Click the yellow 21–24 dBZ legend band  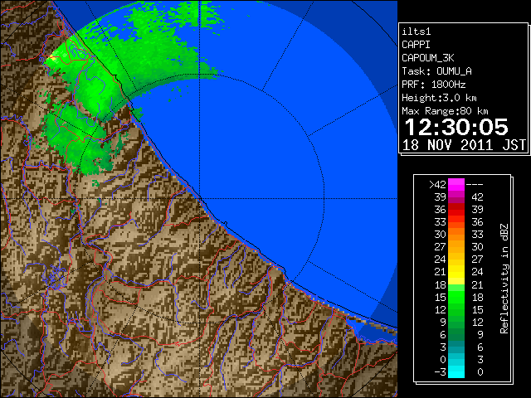pos(456,272)
